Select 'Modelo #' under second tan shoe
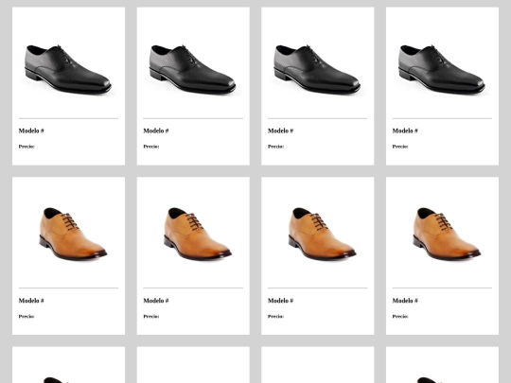 [156, 301]
